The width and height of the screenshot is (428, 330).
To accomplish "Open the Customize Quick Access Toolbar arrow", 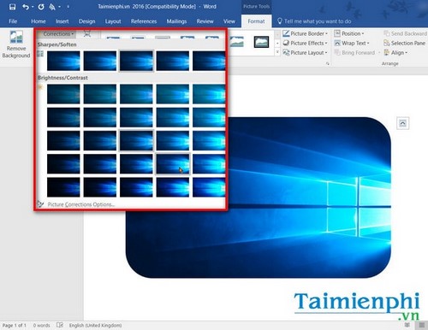I will (68, 7).
